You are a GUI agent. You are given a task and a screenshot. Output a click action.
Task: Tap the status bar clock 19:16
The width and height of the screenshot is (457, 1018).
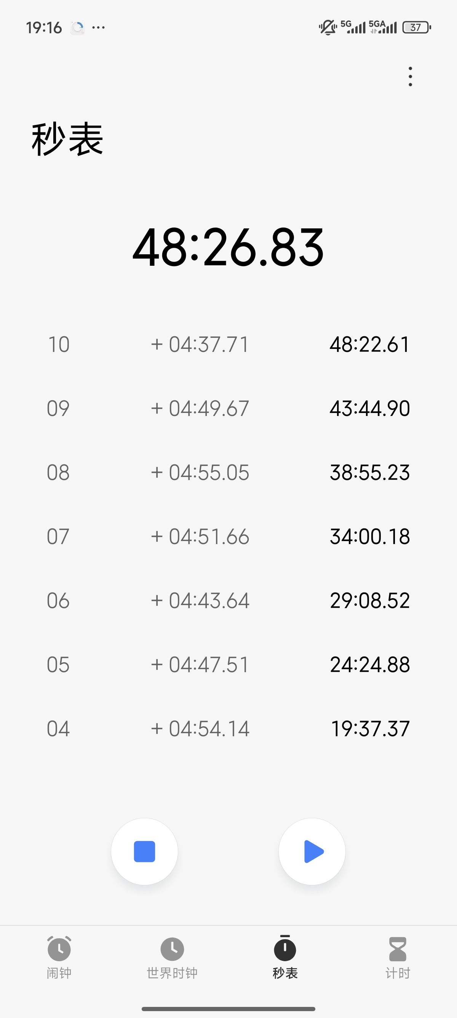tap(44, 28)
